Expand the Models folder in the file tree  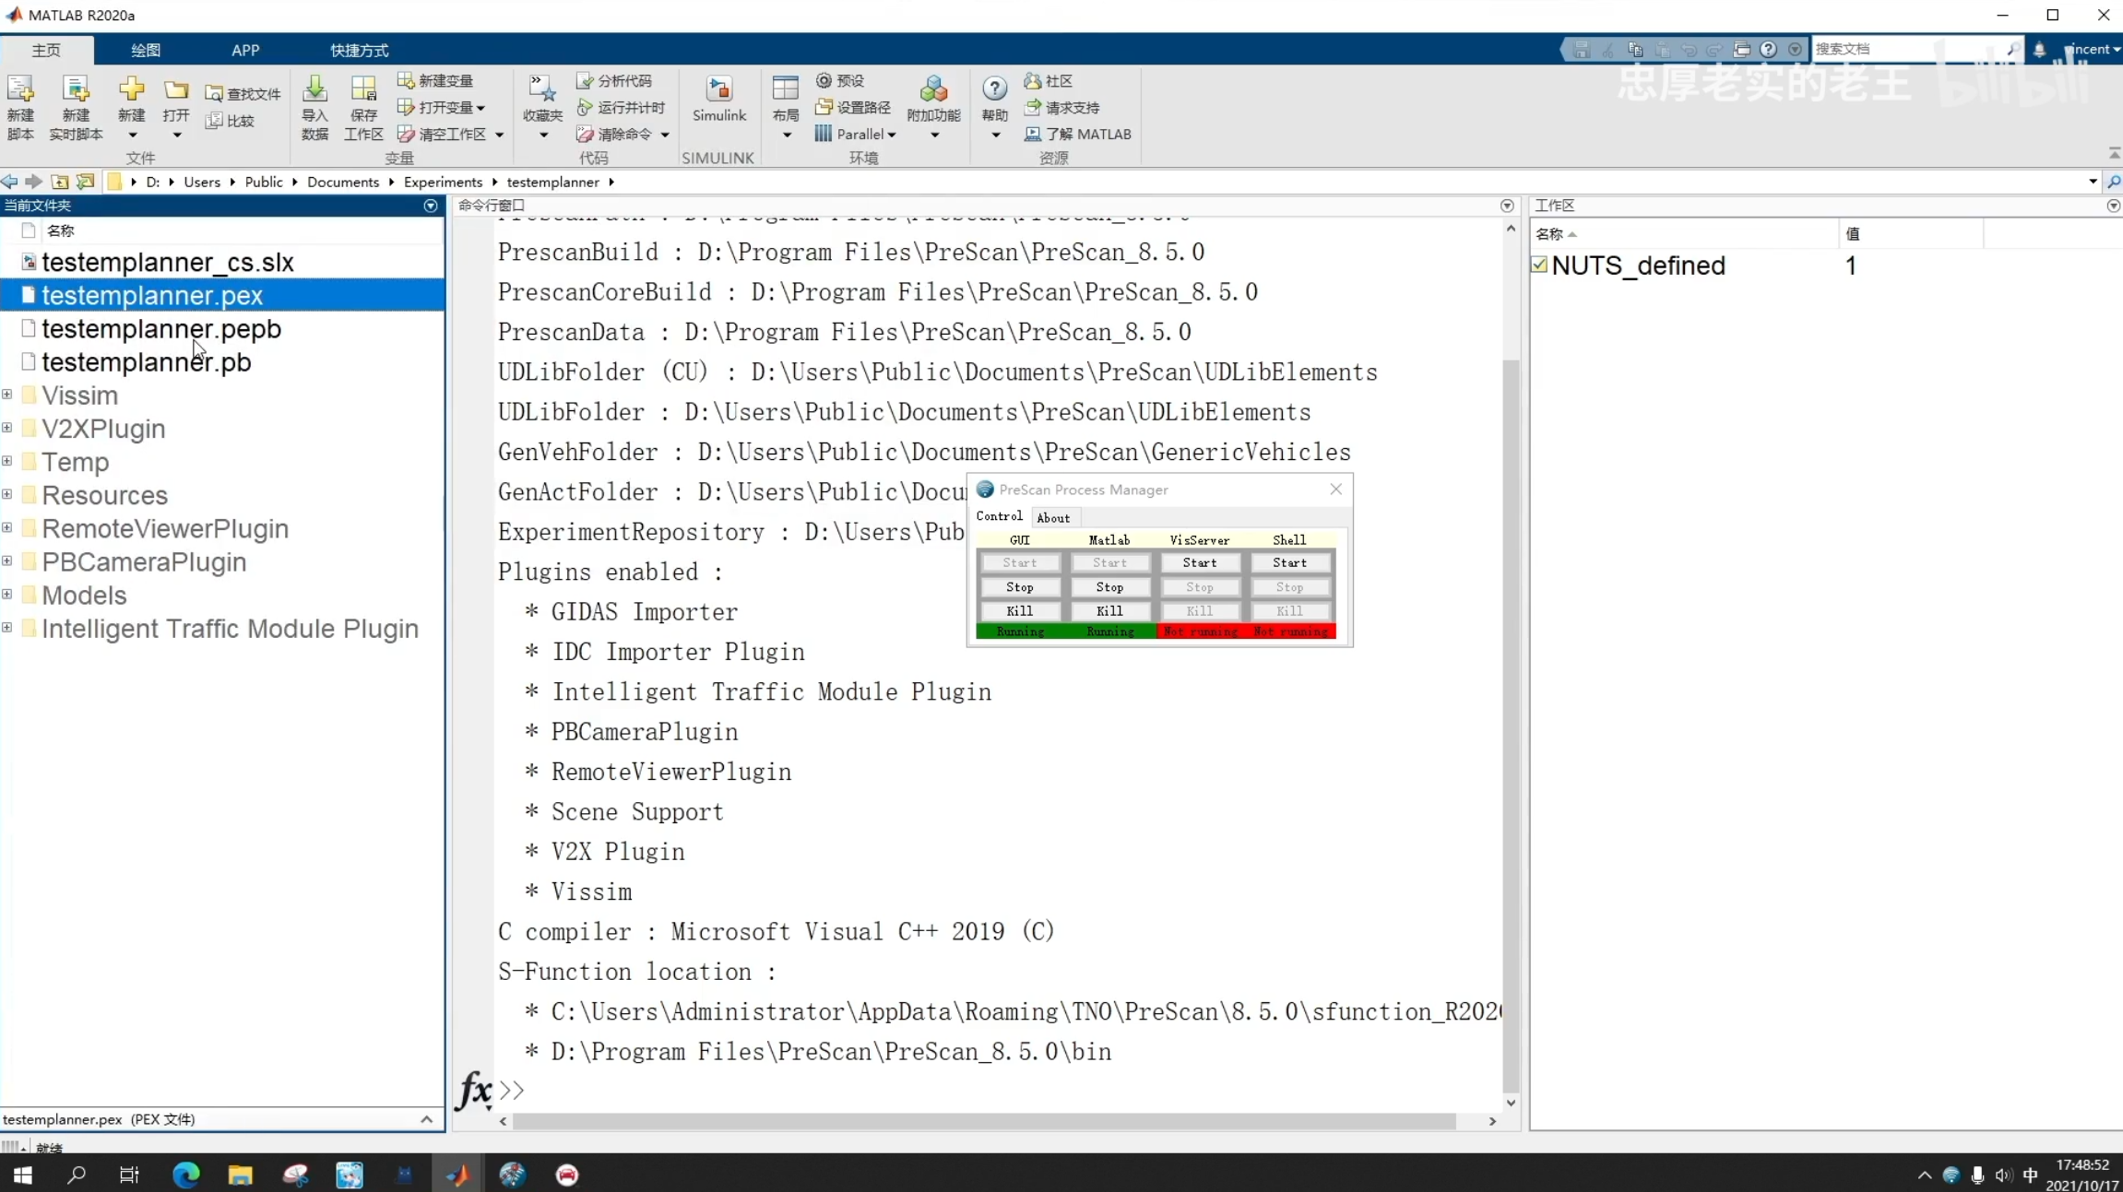click(7, 595)
